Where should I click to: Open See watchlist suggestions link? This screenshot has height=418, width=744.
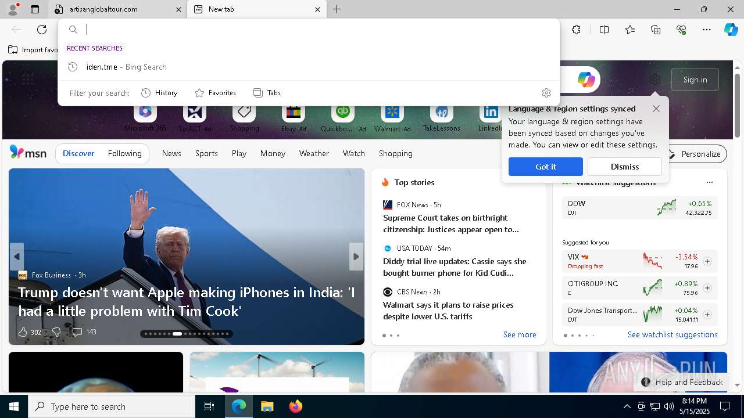pyautogui.click(x=673, y=334)
